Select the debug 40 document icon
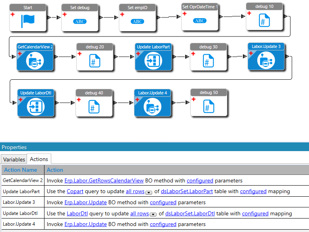The height and width of the screenshot is (232, 309). (x=94, y=107)
